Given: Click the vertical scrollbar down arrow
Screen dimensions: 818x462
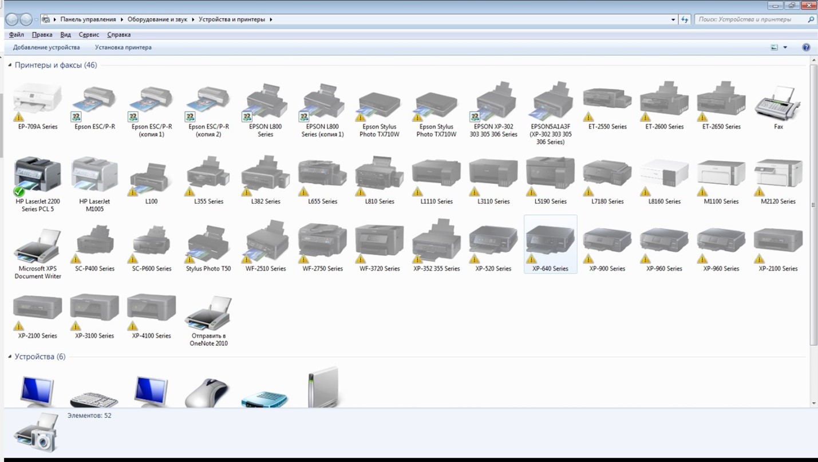Looking at the screenshot, I should [x=814, y=403].
